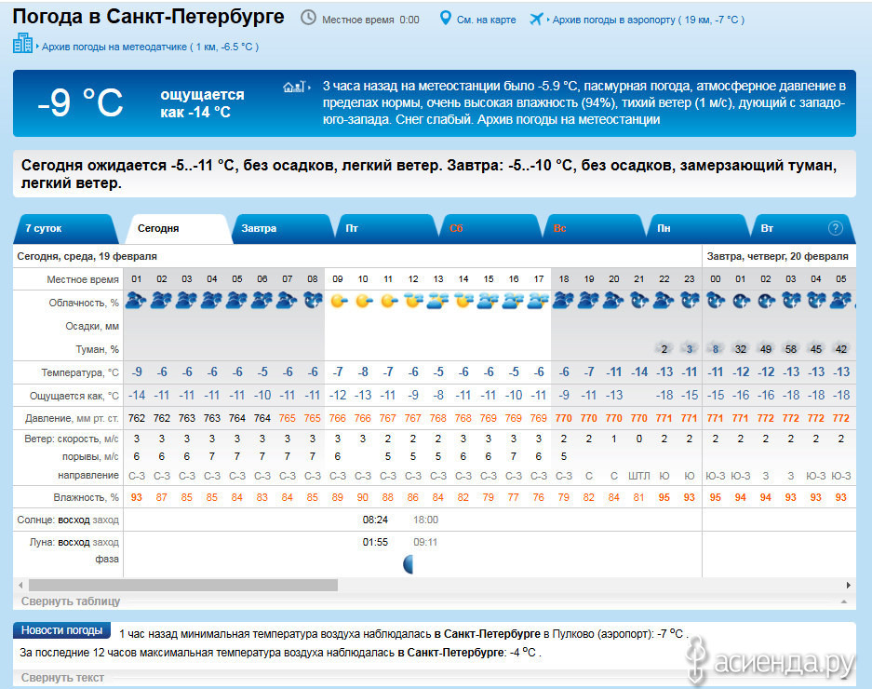Click the cloudiness icon for tomorrow hour 03
This screenshot has height=689, width=872.
coord(791,301)
